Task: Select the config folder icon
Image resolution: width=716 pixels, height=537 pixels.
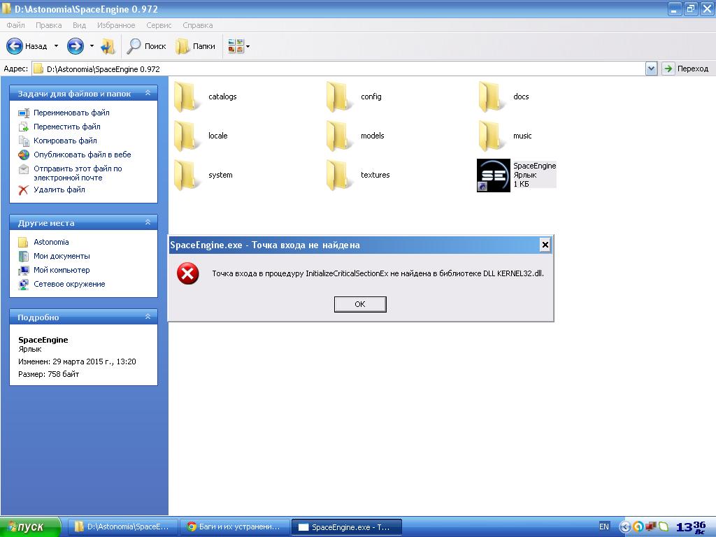Action: (339, 96)
